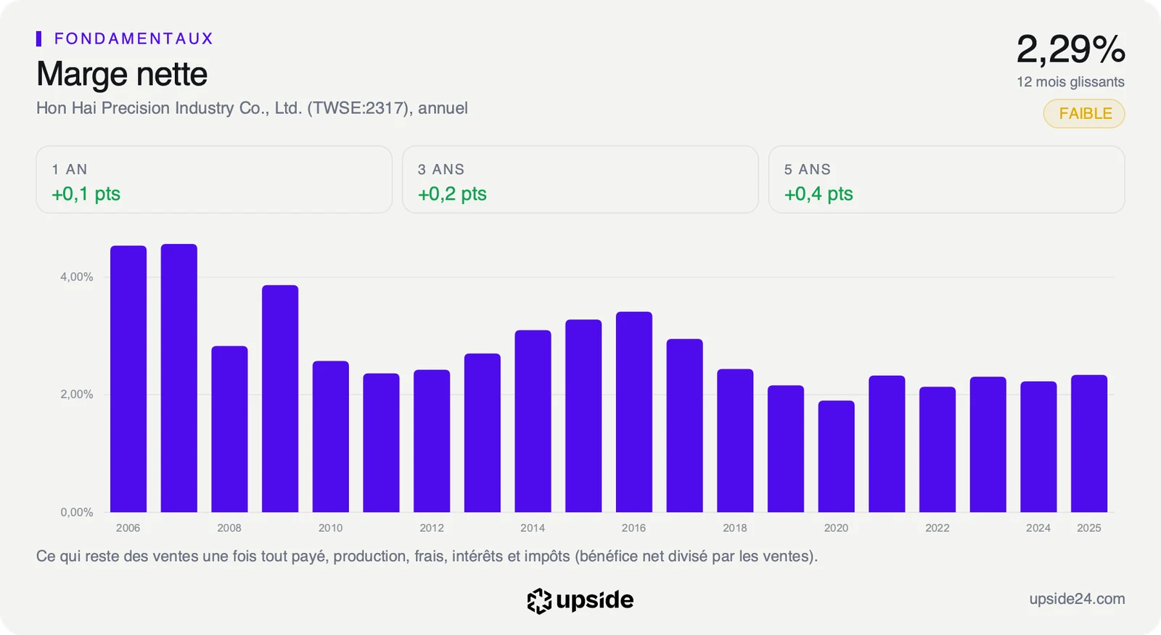The image size is (1161, 635).
Task: Click the 'Marge nette' title
Action: 122,74
